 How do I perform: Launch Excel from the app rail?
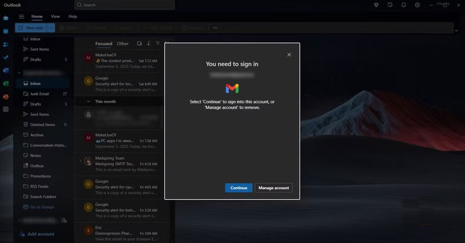(6, 83)
